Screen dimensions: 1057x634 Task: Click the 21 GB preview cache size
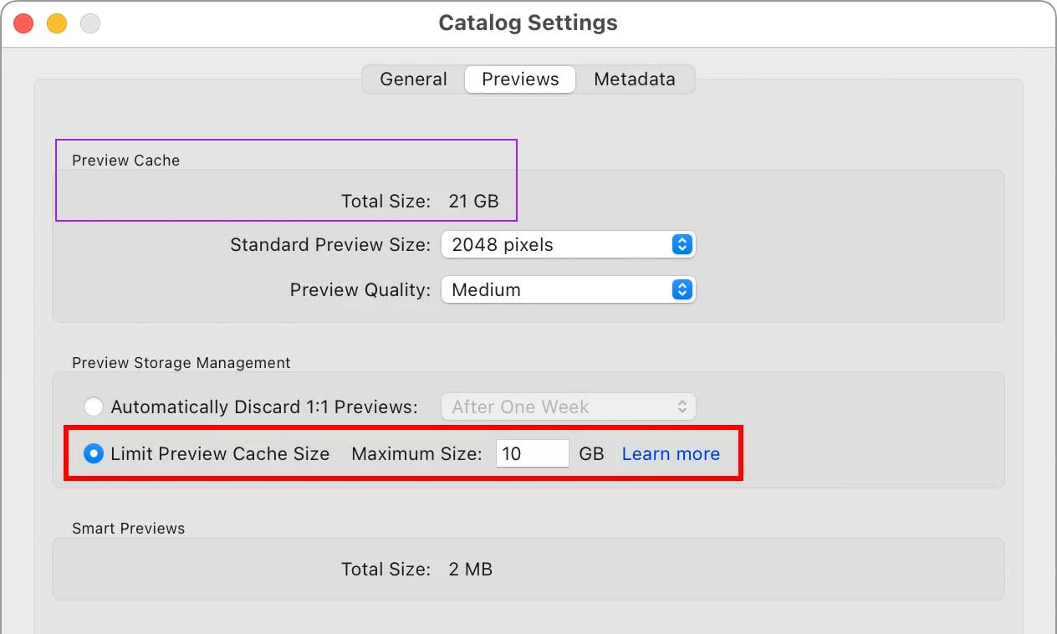coord(473,202)
